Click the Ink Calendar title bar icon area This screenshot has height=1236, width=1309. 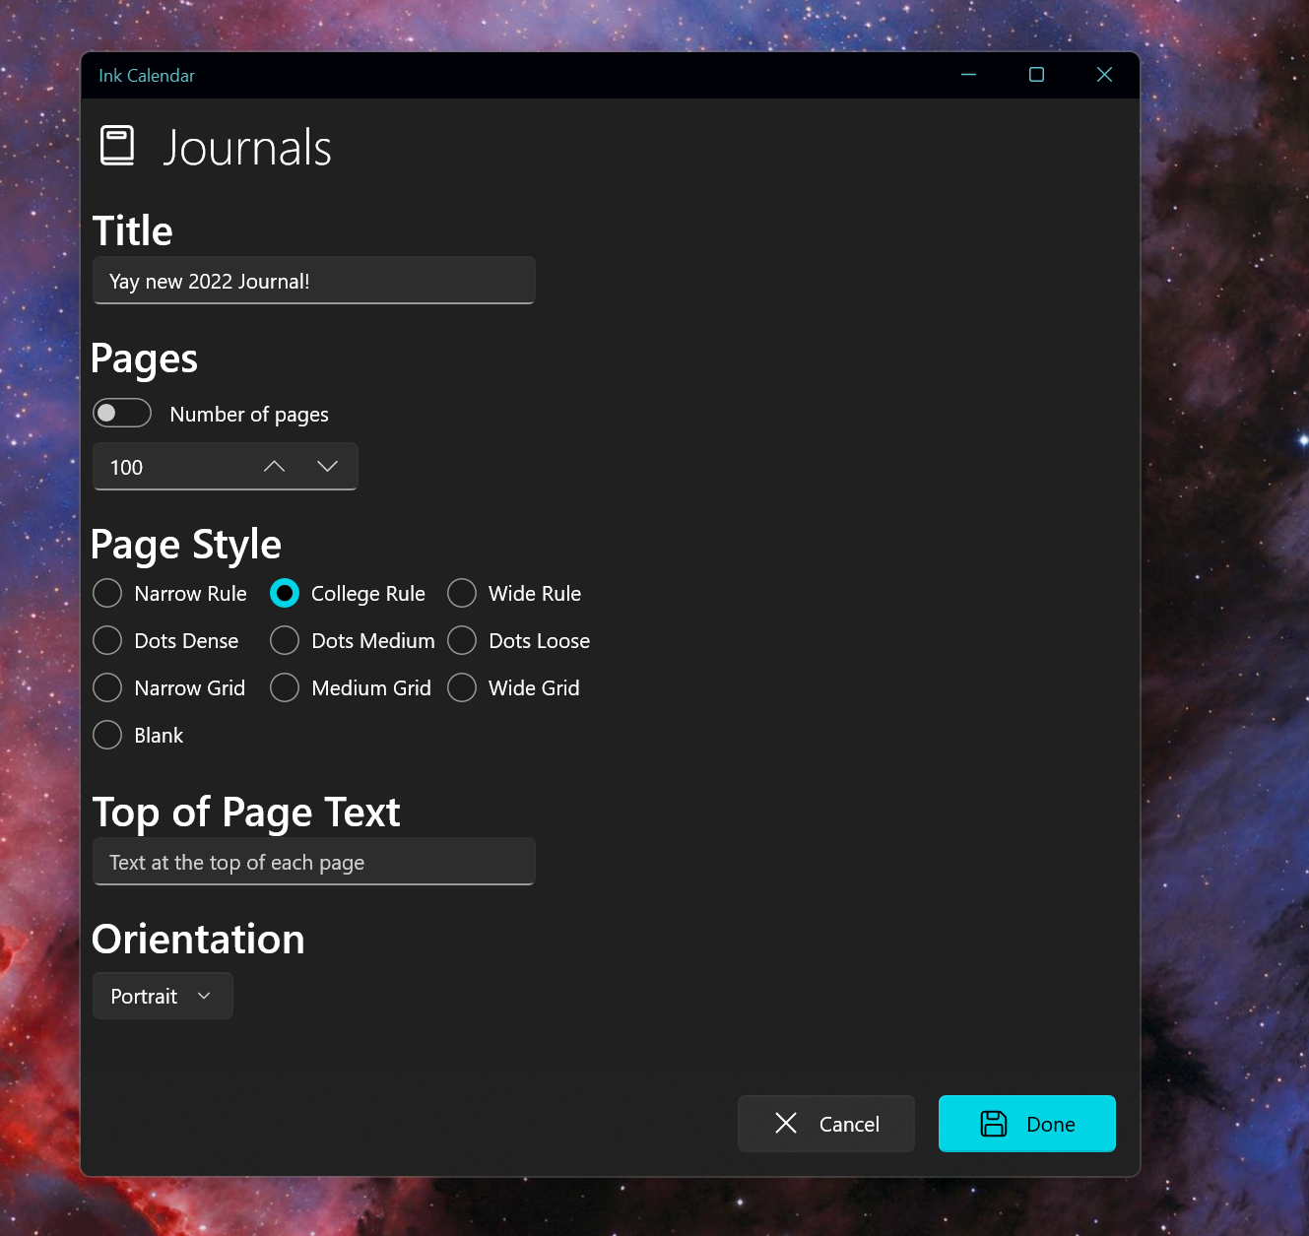coord(146,75)
